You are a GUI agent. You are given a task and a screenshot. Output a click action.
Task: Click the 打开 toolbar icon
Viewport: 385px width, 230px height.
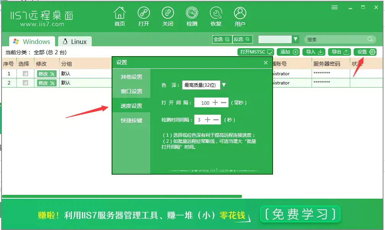coord(144,16)
